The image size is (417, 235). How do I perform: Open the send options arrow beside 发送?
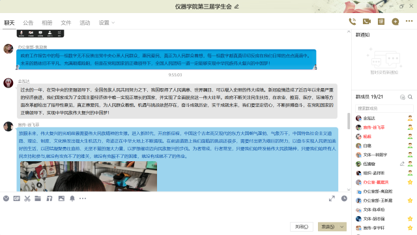[x=341, y=227]
